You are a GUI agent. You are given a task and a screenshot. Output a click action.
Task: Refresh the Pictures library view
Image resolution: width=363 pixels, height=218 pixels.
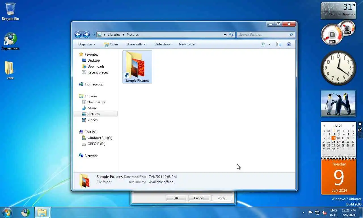231,35
